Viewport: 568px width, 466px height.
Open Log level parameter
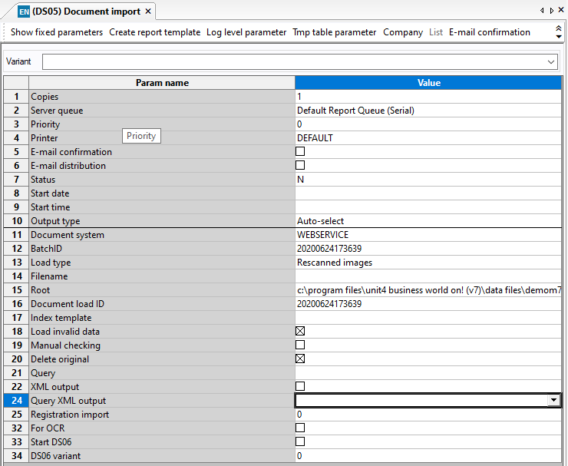[246, 32]
